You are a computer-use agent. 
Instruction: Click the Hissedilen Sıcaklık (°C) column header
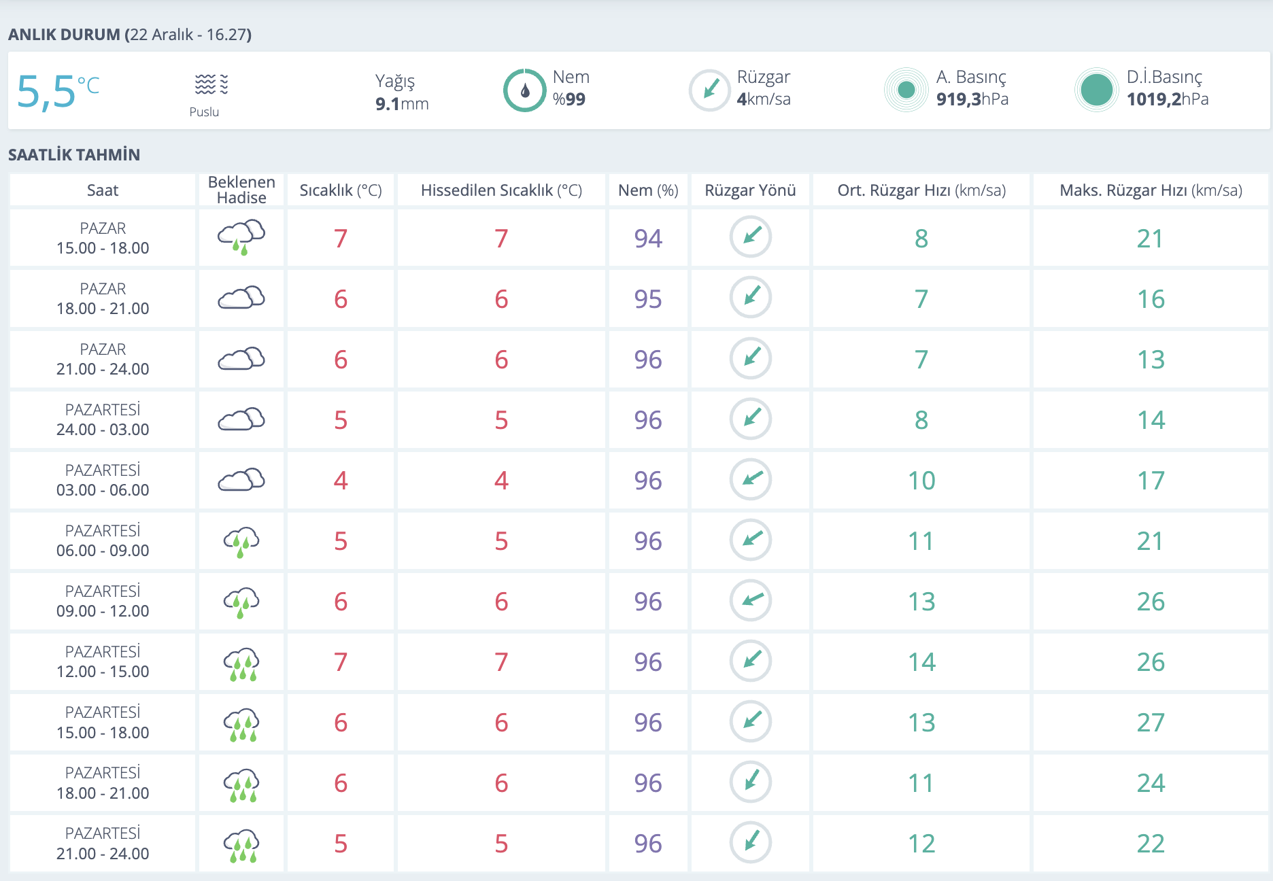501,190
